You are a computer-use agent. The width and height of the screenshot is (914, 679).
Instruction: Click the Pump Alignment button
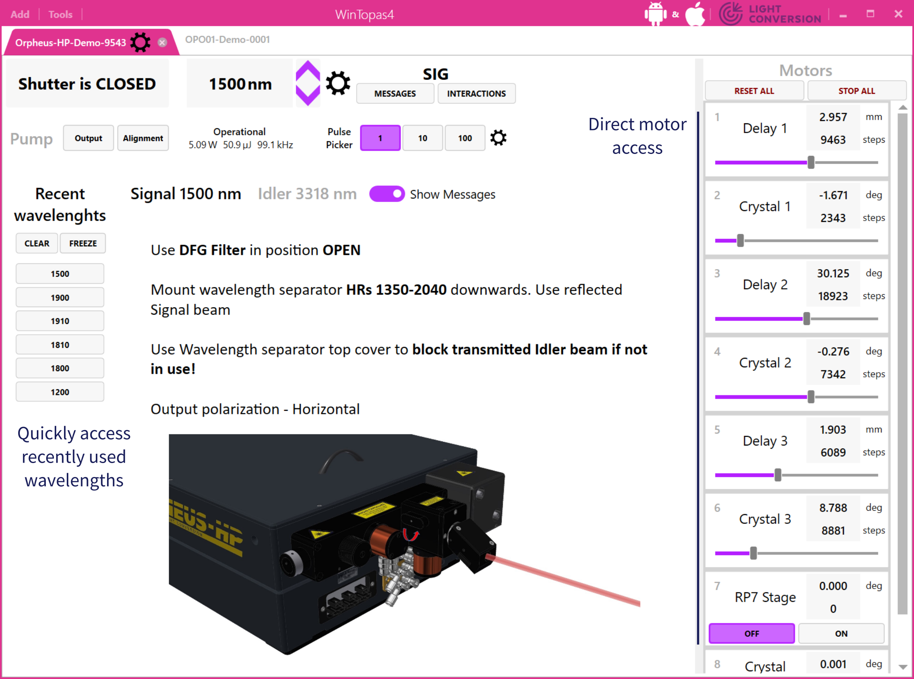pos(143,138)
